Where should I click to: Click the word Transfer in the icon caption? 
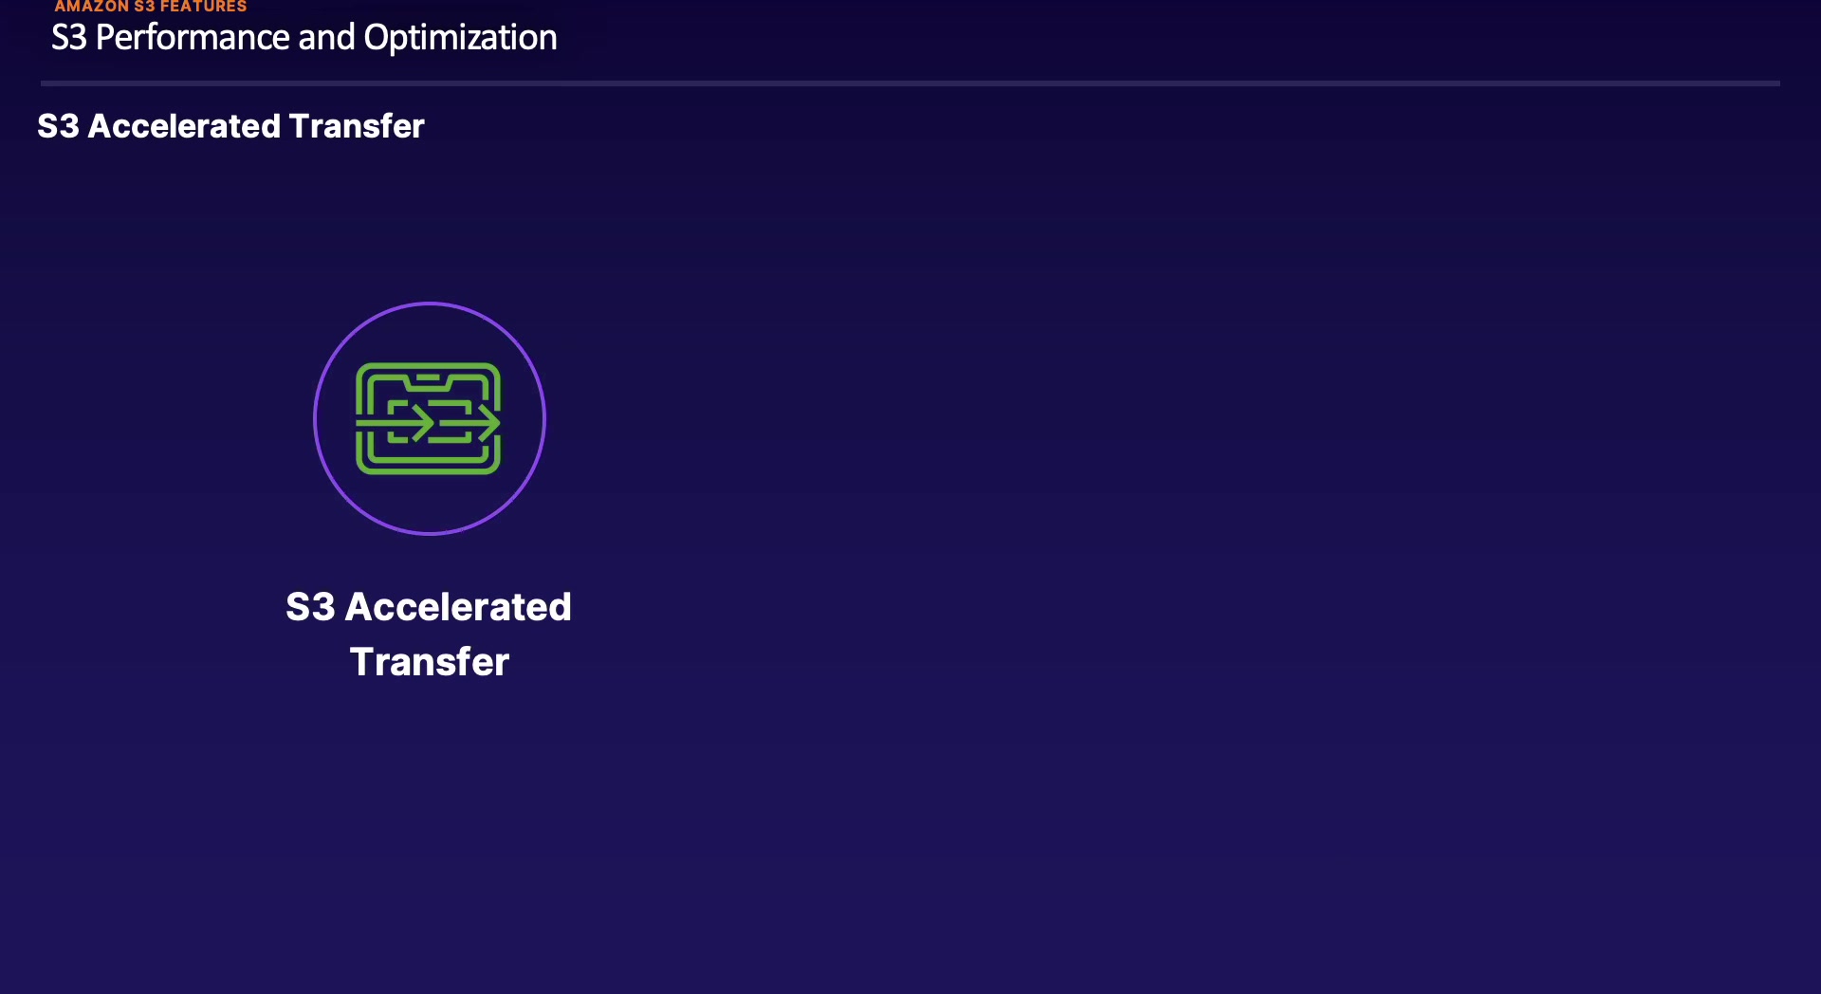click(430, 662)
